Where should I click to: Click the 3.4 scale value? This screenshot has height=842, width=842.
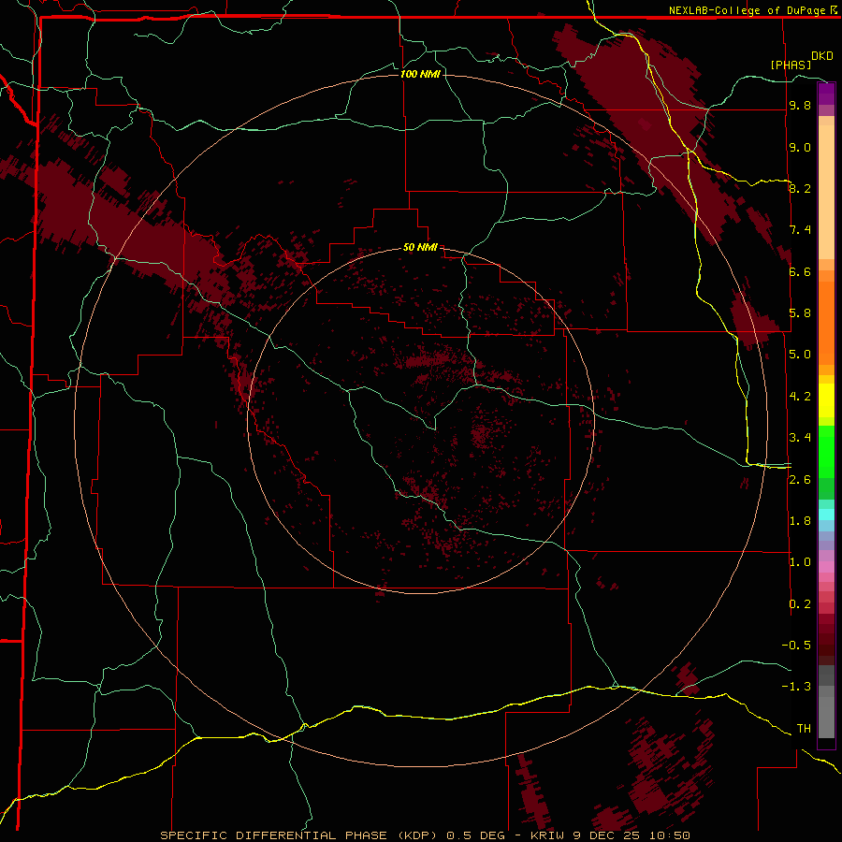[x=800, y=438]
